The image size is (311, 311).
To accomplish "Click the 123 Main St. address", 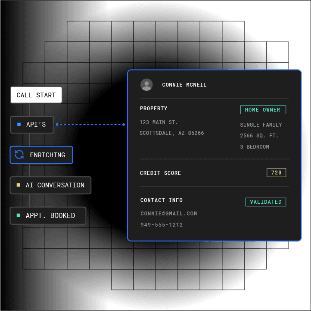I will [x=159, y=122].
